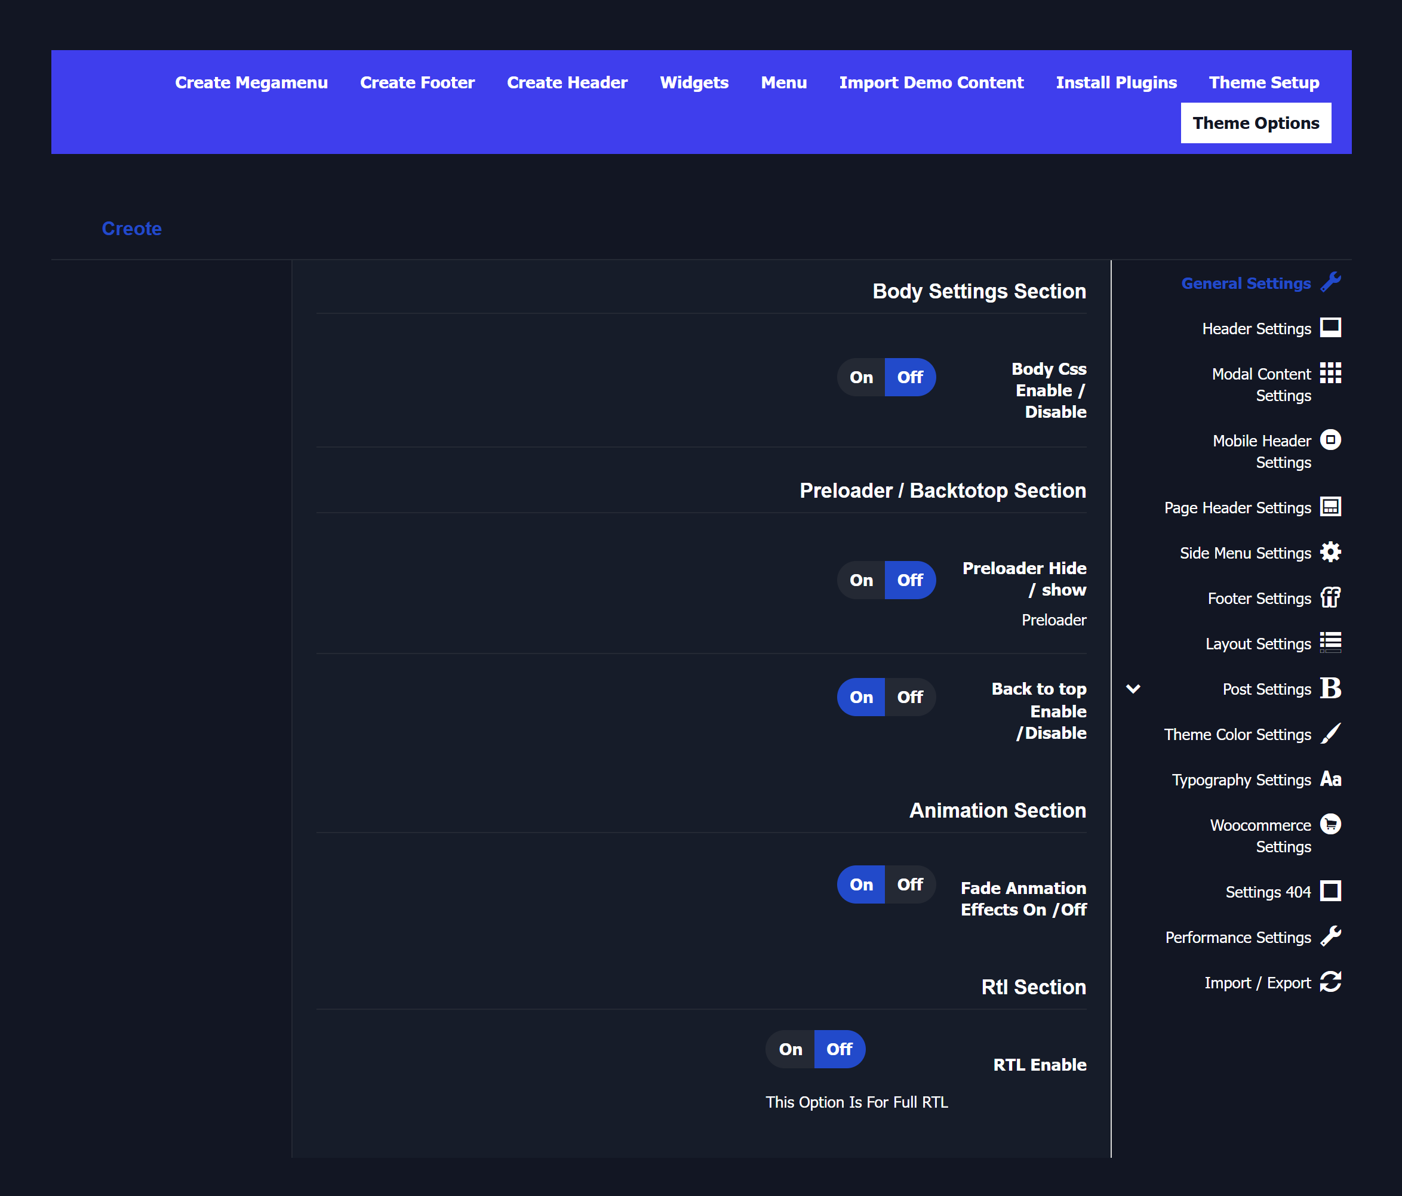This screenshot has height=1196, width=1402.
Task: Open Typography Settings Aa icon
Action: coord(1330,779)
